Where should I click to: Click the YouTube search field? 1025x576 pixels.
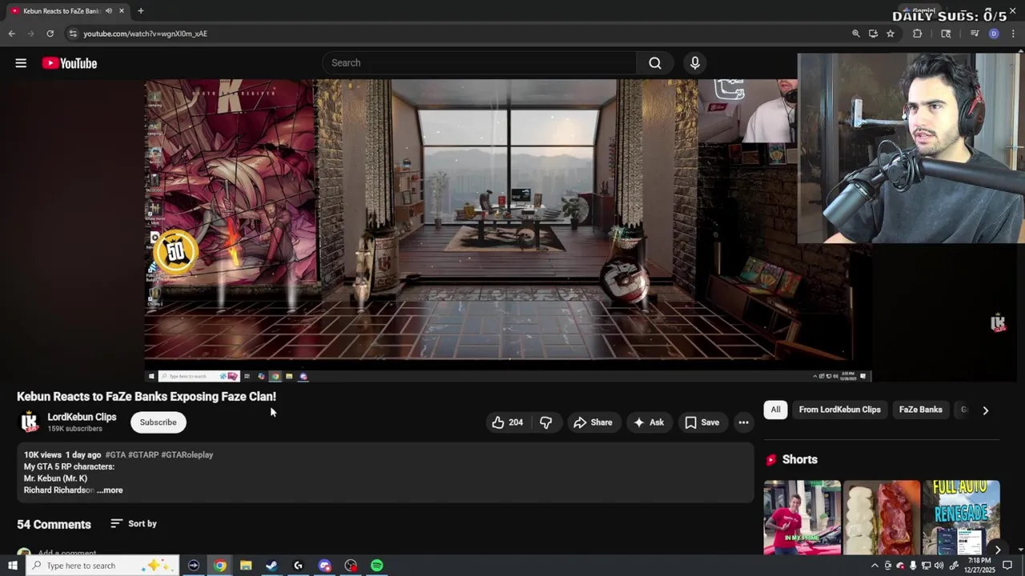click(x=479, y=62)
